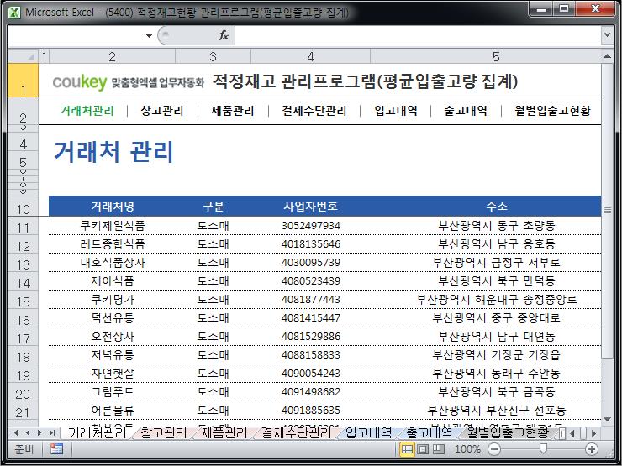Expand the formula bar with chevron
Image resolution: width=622 pixels, height=466 pixels.
point(607,35)
